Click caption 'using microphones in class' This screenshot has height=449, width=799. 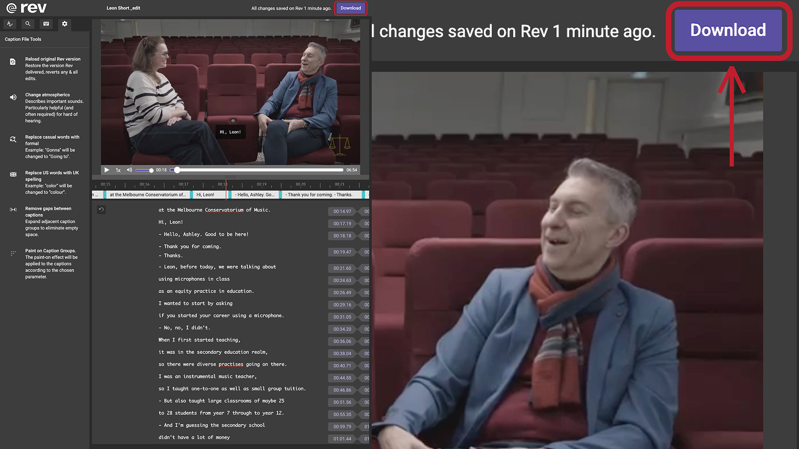pos(194,279)
